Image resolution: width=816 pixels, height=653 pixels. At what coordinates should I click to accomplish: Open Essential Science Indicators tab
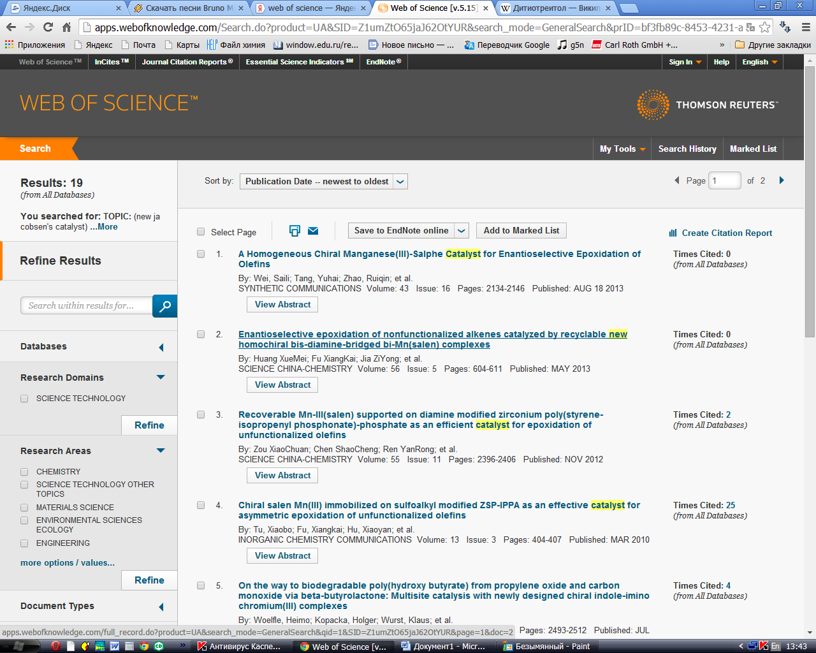300,62
